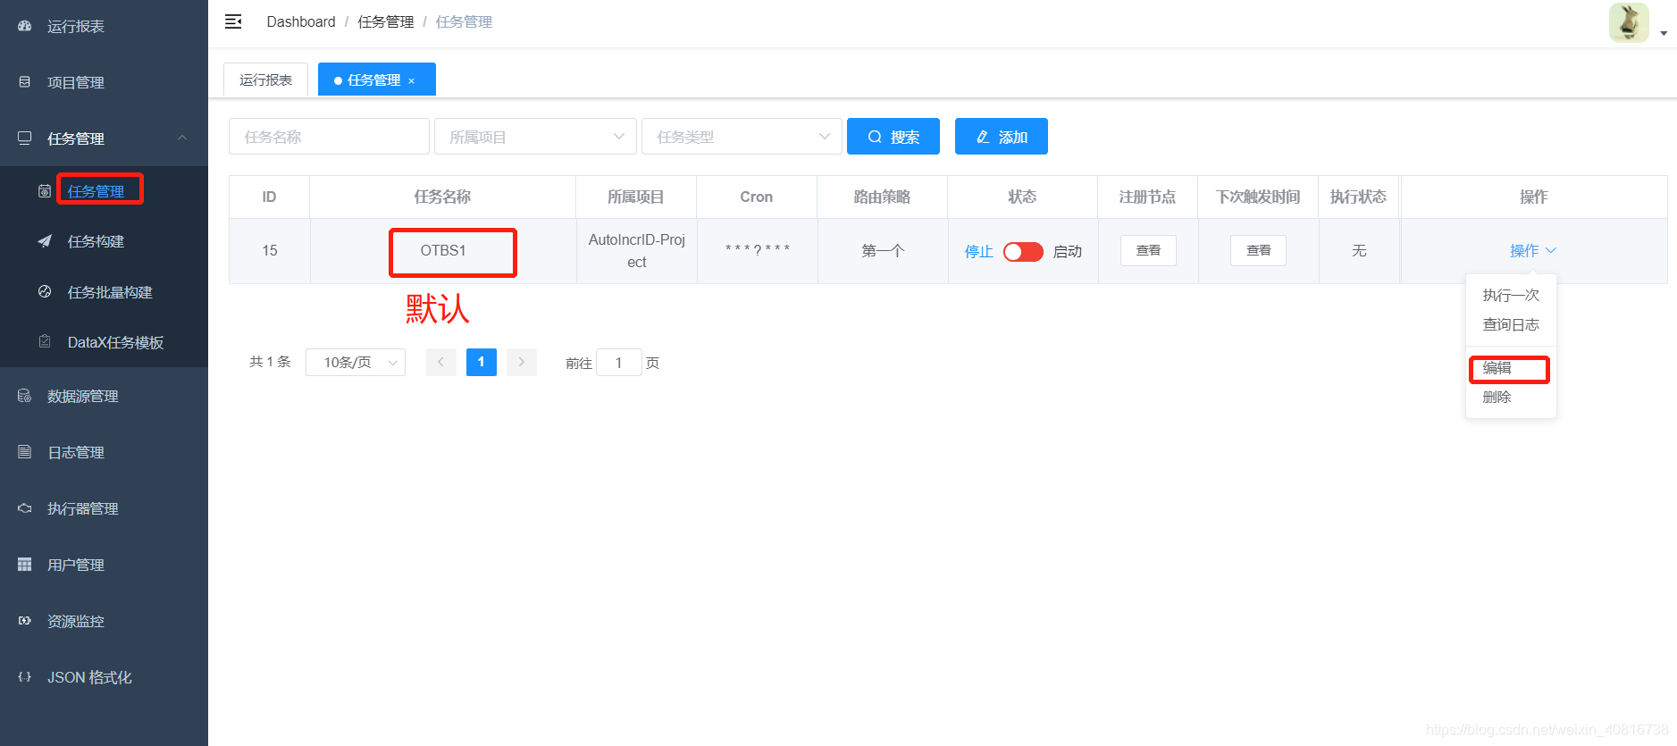Open 运行报表 in sidebar
The height and width of the screenshot is (746, 1677).
(104, 26)
